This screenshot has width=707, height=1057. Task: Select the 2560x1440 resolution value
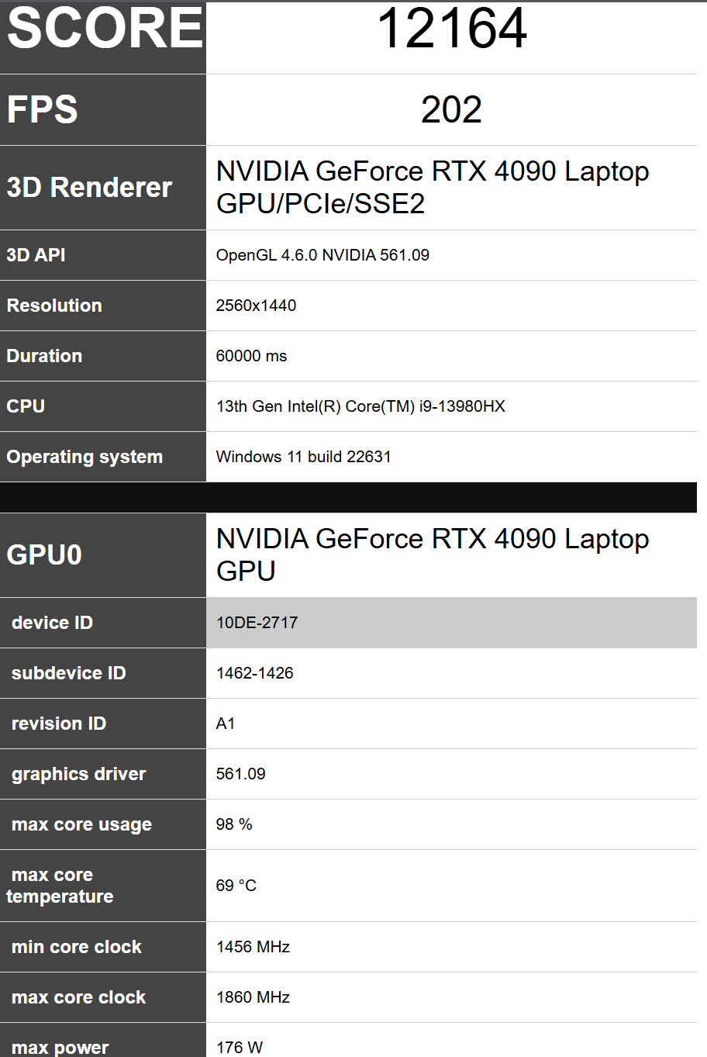(256, 306)
